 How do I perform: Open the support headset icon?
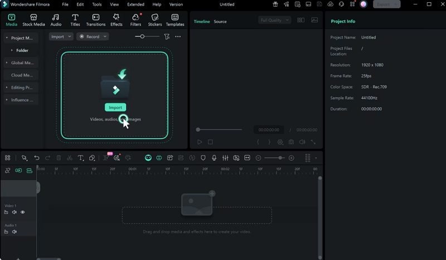pos(341,4)
